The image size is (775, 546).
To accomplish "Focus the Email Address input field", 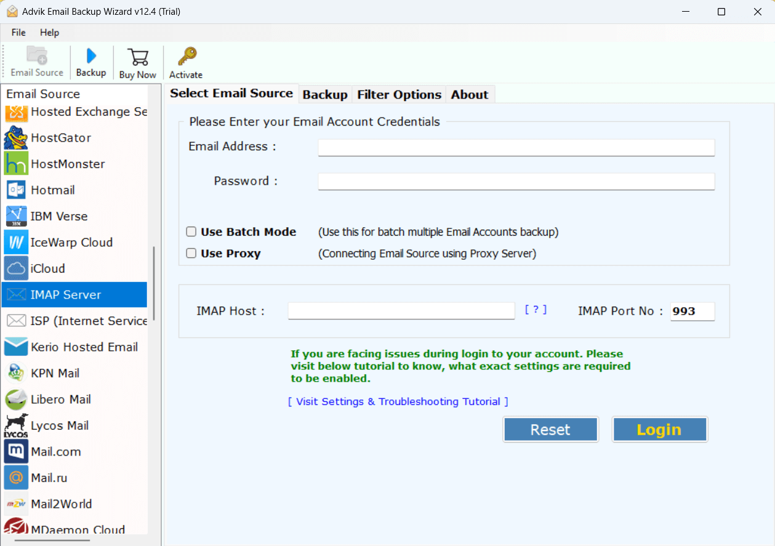I will tap(516, 147).
